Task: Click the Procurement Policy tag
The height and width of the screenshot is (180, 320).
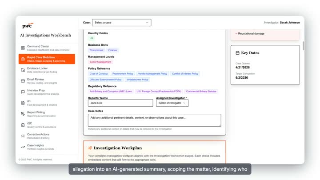Action: click(123, 74)
